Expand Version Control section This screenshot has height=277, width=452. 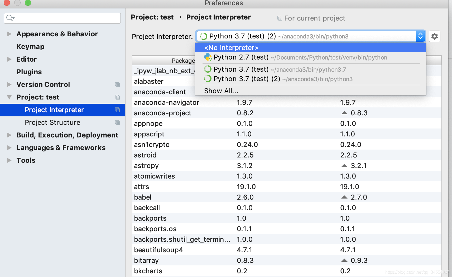[x=9, y=85]
